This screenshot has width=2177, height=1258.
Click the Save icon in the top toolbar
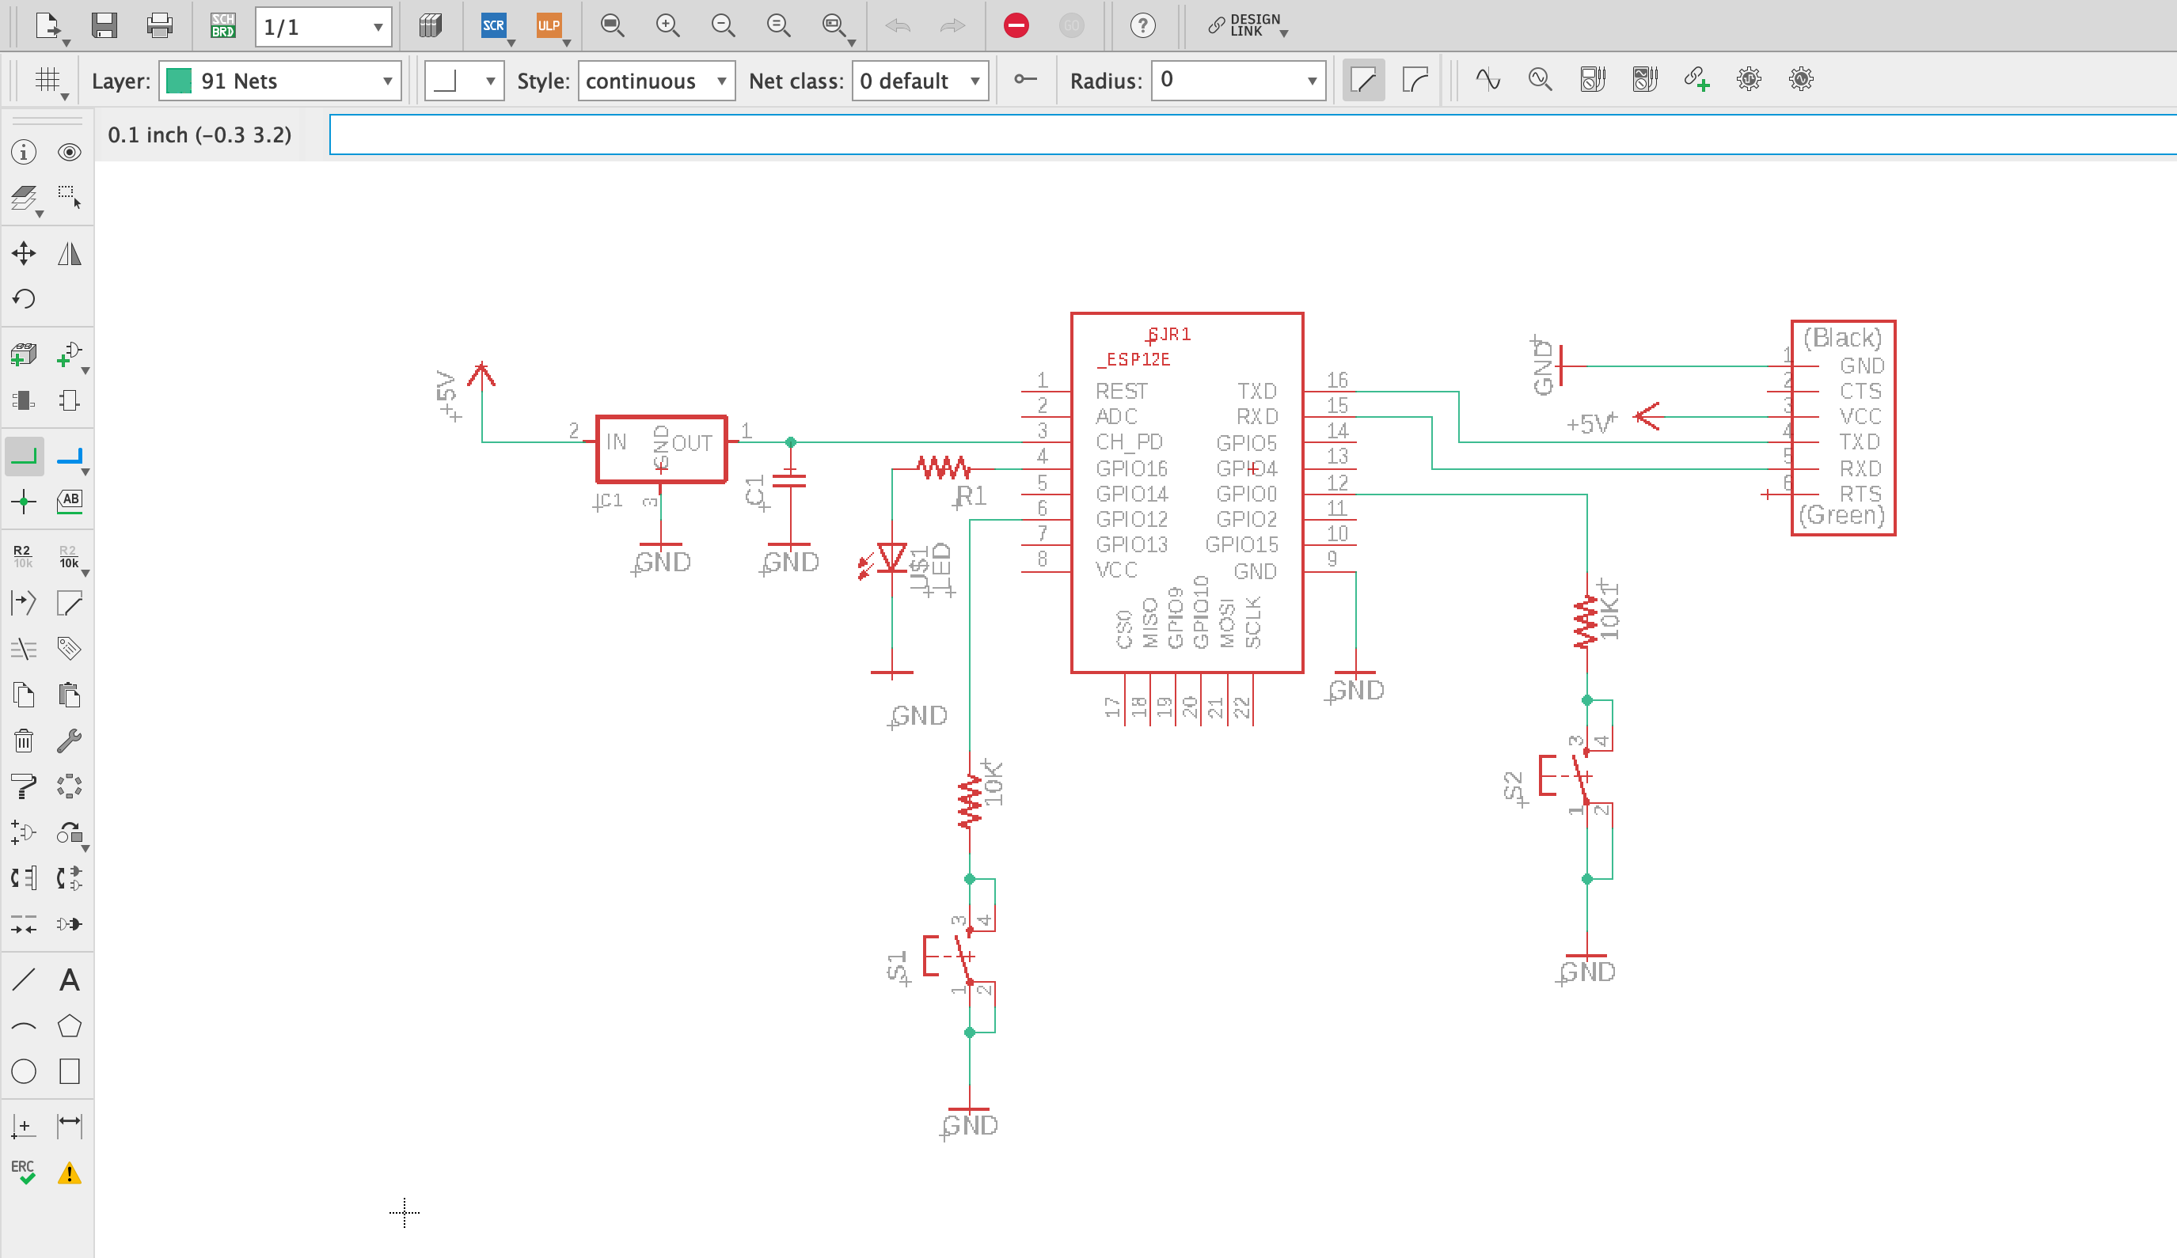[x=104, y=26]
